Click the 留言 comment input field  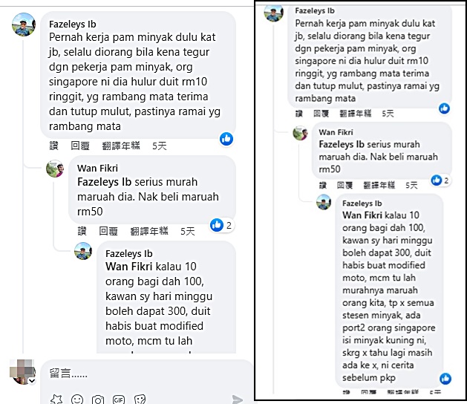click(x=146, y=374)
